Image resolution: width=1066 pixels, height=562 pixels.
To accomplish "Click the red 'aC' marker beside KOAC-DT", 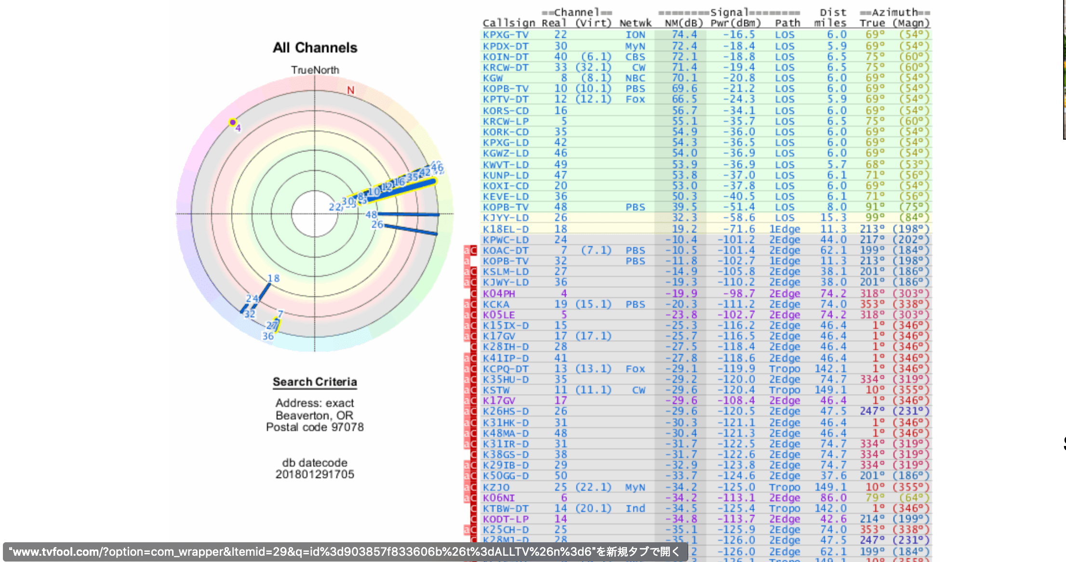I will point(470,250).
